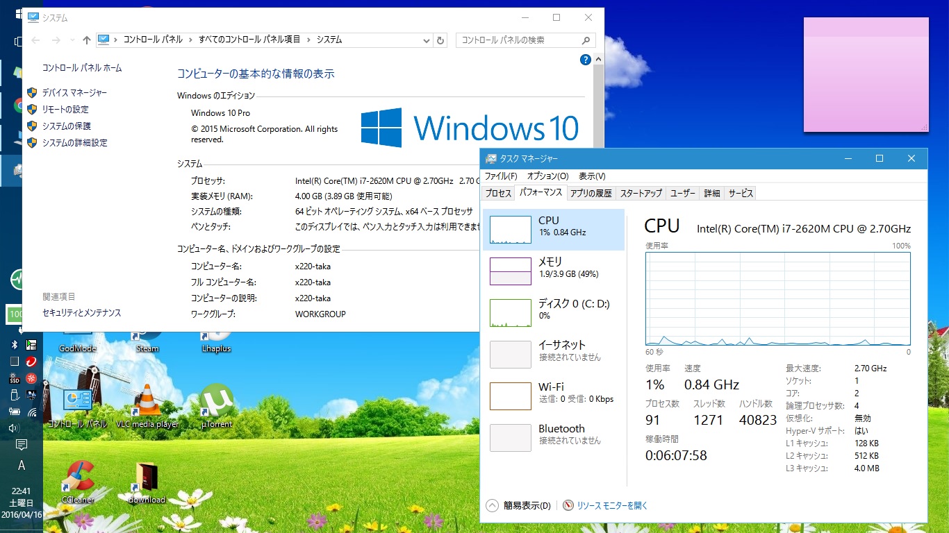Click the Safely Remove Hardware tray icon
Image resolution: width=949 pixels, height=533 pixels.
click(14, 395)
